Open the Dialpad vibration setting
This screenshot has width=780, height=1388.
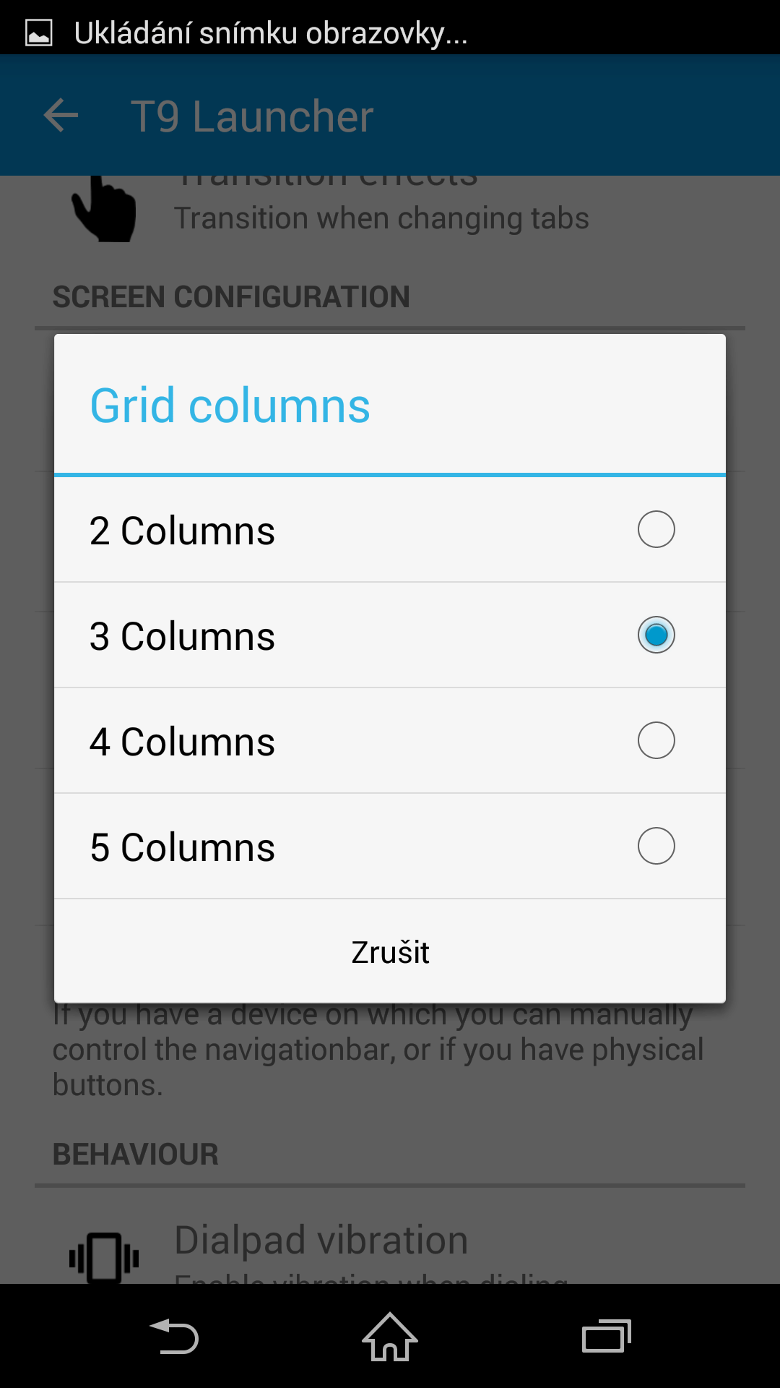point(390,1251)
